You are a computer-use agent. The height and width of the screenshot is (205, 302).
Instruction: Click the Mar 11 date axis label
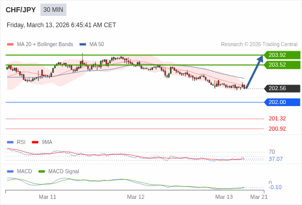48,197
